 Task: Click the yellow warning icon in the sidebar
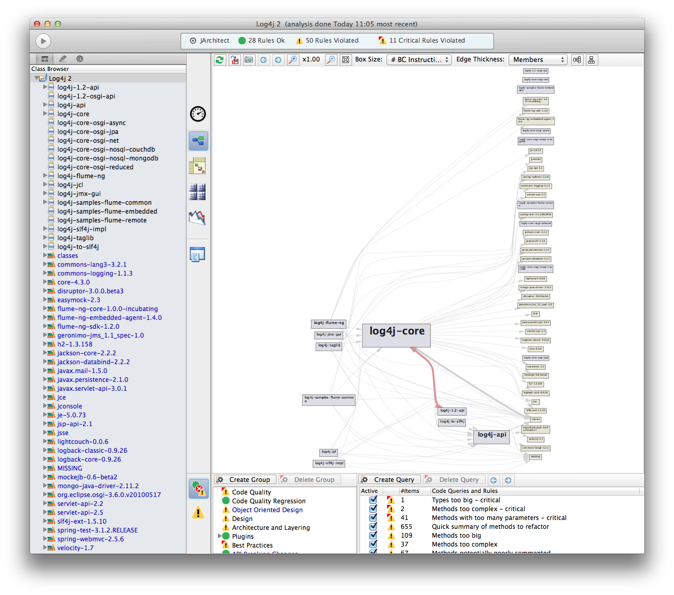pos(198,513)
